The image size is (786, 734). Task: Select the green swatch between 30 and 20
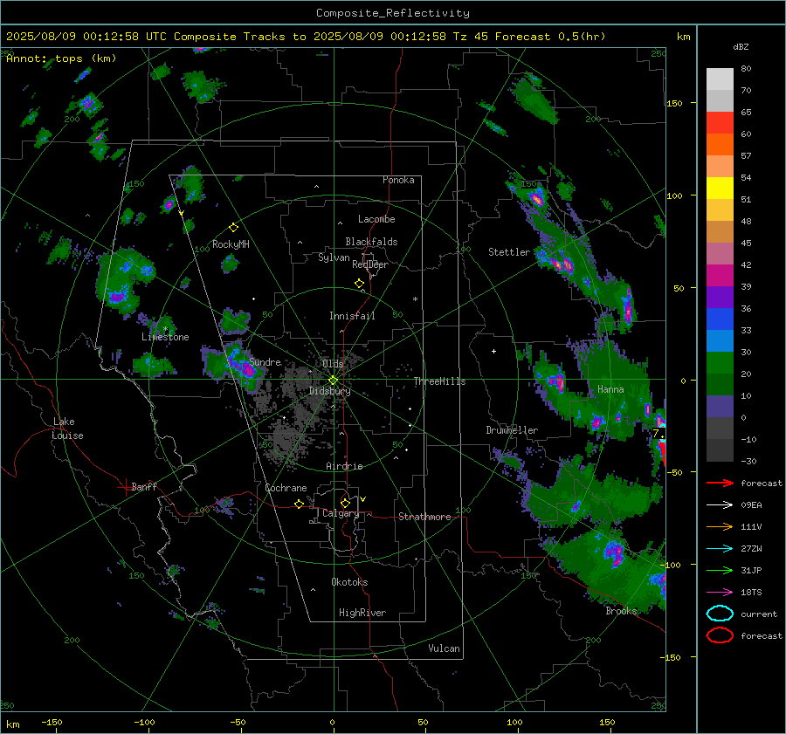click(720, 362)
